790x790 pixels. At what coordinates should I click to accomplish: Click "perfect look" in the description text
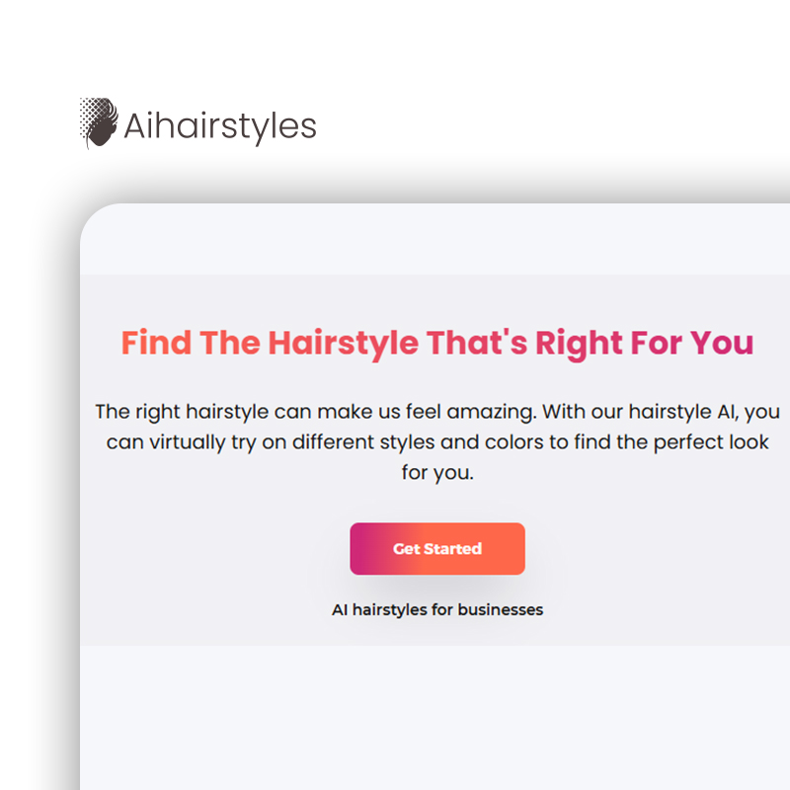pyautogui.click(x=711, y=442)
